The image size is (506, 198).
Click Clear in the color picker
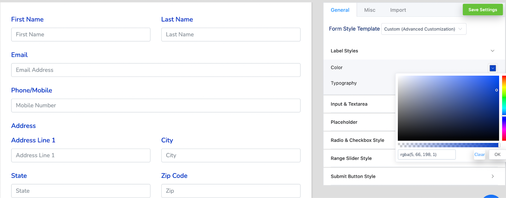tap(479, 155)
